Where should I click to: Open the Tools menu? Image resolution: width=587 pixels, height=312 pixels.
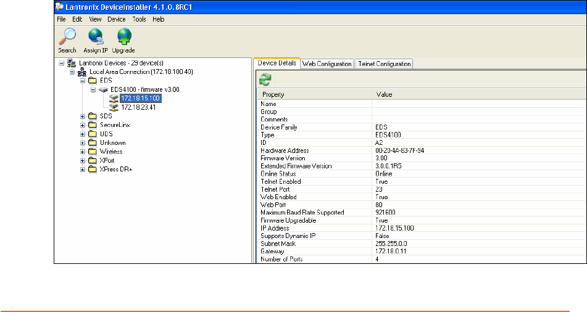[x=139, y=20]
